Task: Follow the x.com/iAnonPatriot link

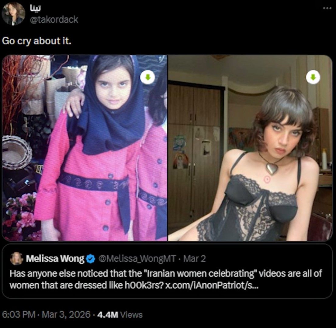Action: 212,285
